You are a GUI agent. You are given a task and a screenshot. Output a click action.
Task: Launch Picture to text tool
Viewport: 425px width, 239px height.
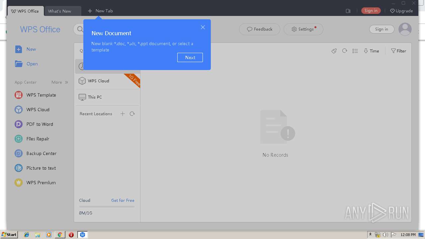pyautogui.click(x=35, y=168)
